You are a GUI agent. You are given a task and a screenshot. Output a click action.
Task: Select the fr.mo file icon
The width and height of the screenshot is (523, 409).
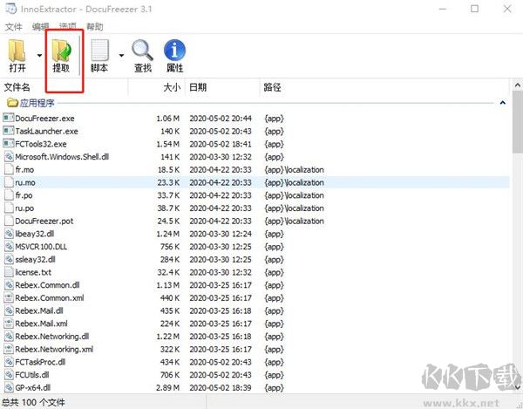pyautogui.click(x=9, y=169)
